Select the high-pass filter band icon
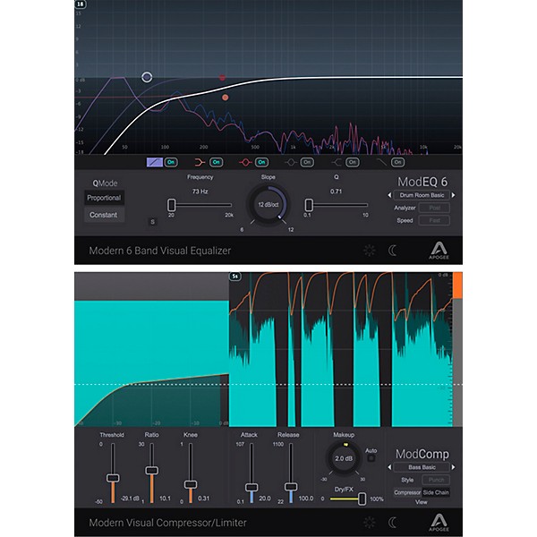Screen dimensions: 537x537 coord(152,162)
